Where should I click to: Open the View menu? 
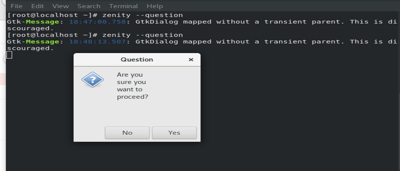[x=61, y=6]
